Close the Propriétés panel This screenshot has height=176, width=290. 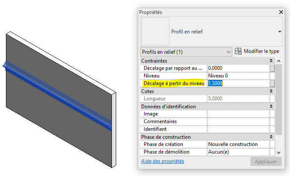pyautogui.click(x=280, y=12)
